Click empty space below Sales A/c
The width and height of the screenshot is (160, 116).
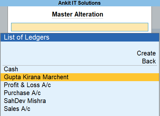coord(80,114)
